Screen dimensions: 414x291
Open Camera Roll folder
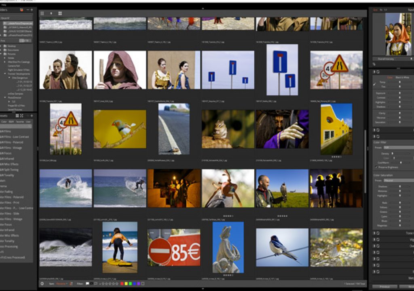pos(14,66)
